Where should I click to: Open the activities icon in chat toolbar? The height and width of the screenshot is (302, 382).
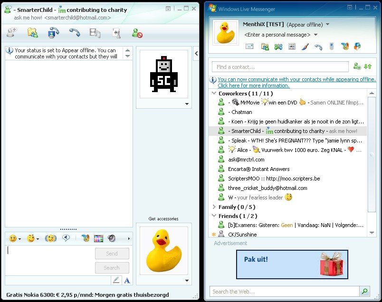(95, 33)
